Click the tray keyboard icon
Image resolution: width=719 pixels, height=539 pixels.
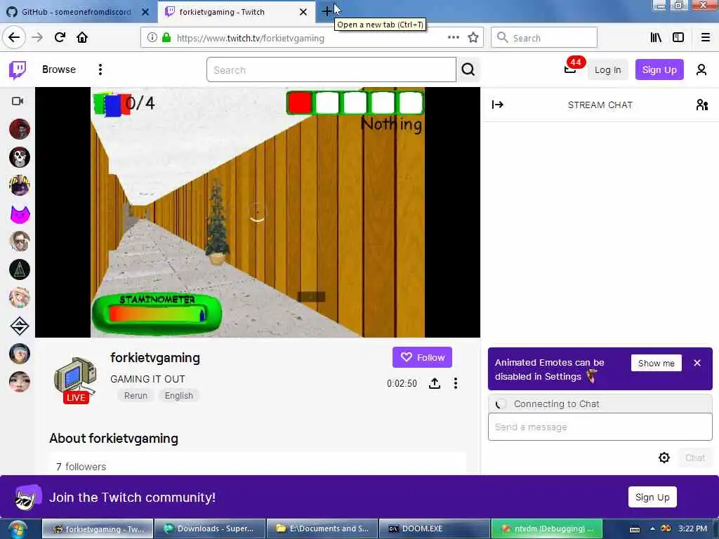pyautogui.click(x=635, y=529)
